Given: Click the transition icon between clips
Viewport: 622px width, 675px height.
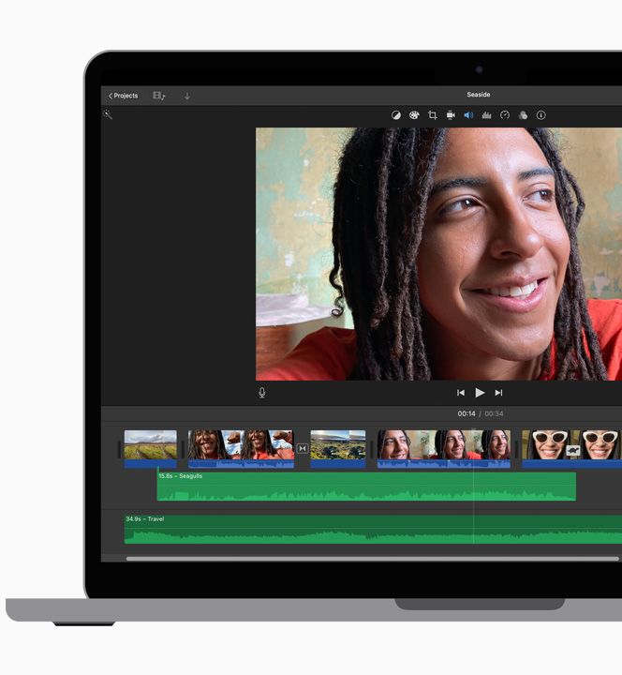Looking at the screenshot, I should (302, 449).
